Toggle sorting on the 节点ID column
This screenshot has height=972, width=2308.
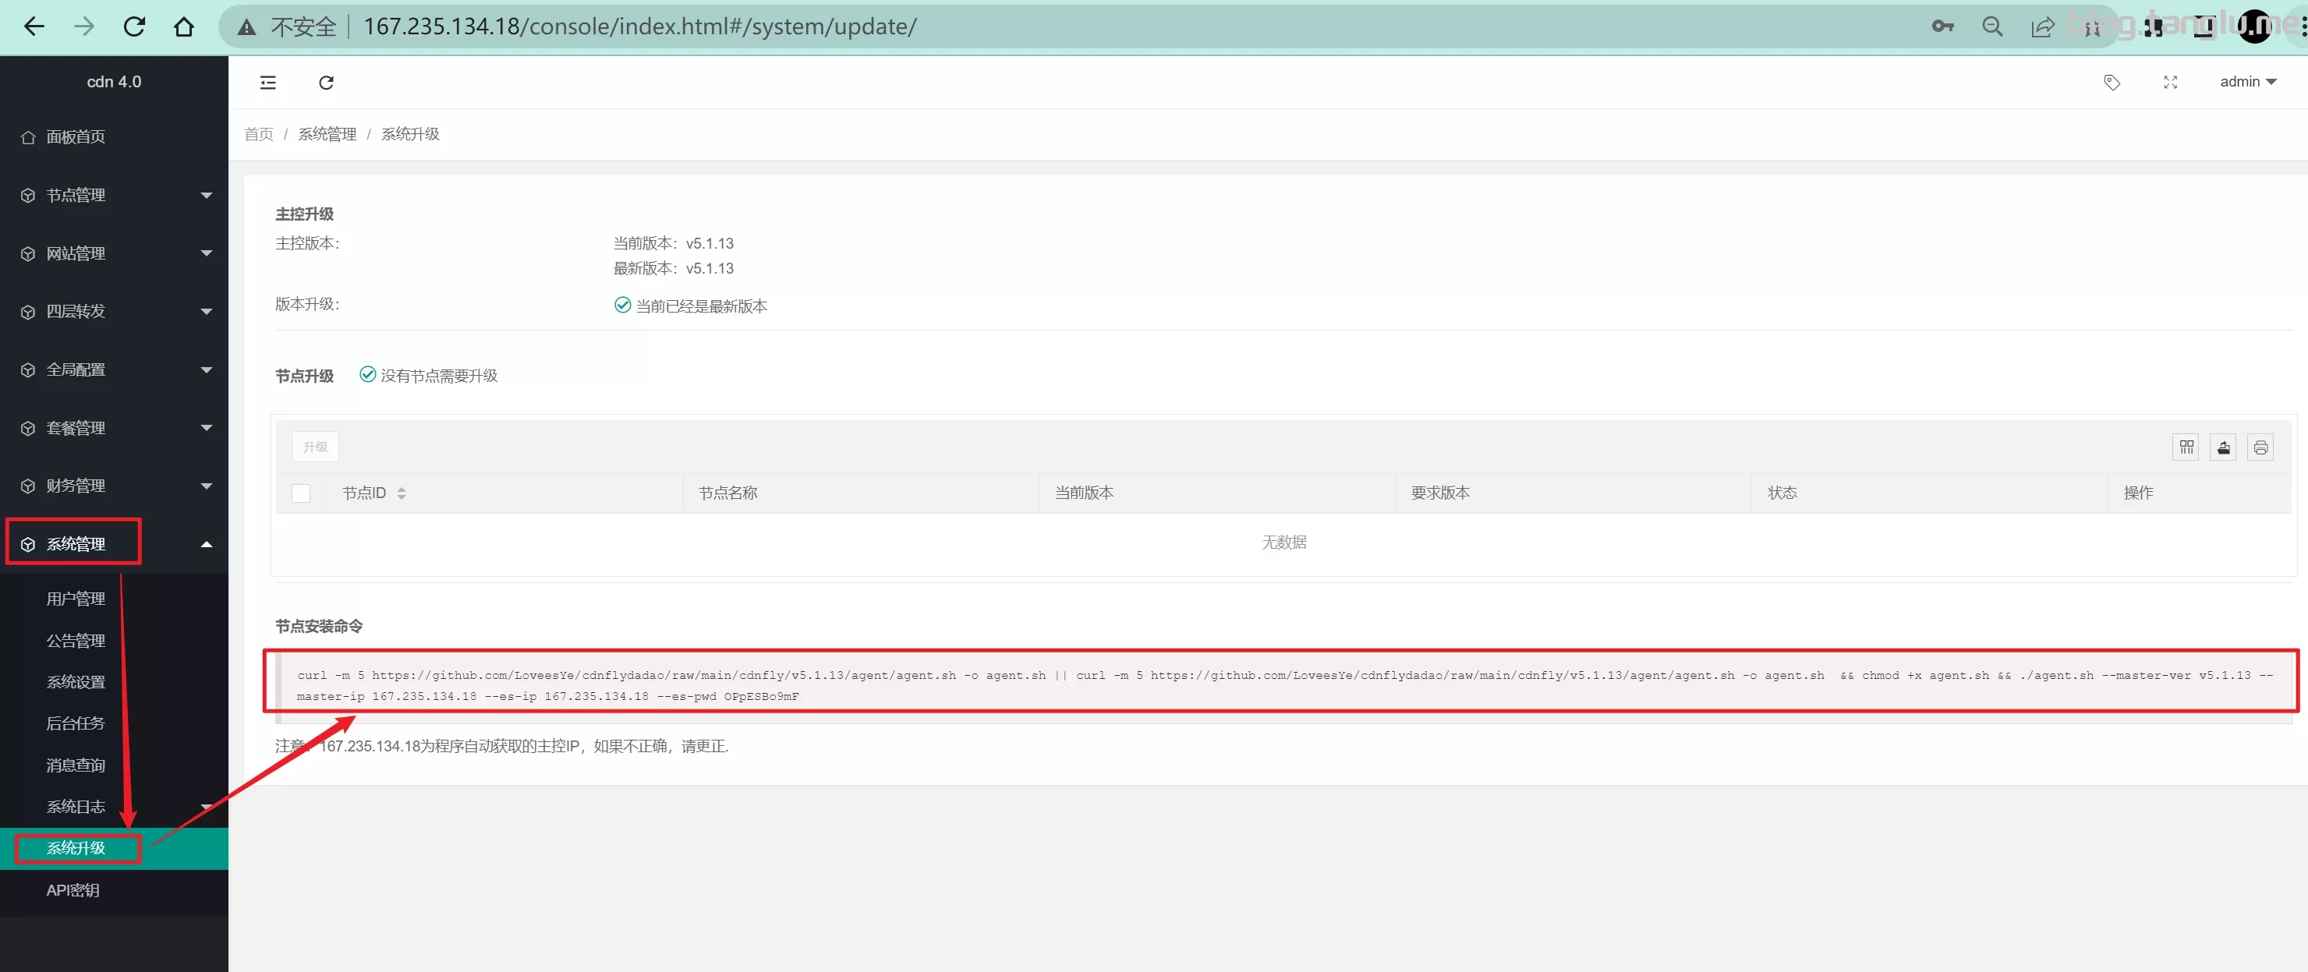[402, 493]
